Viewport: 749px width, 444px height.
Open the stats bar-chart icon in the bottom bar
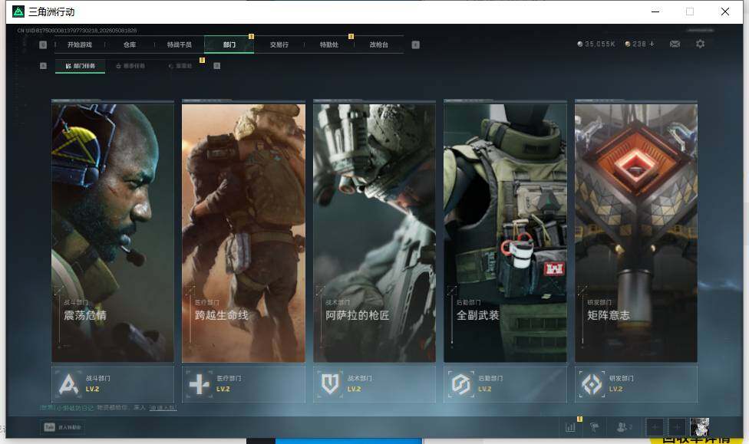tap(570, 427)
